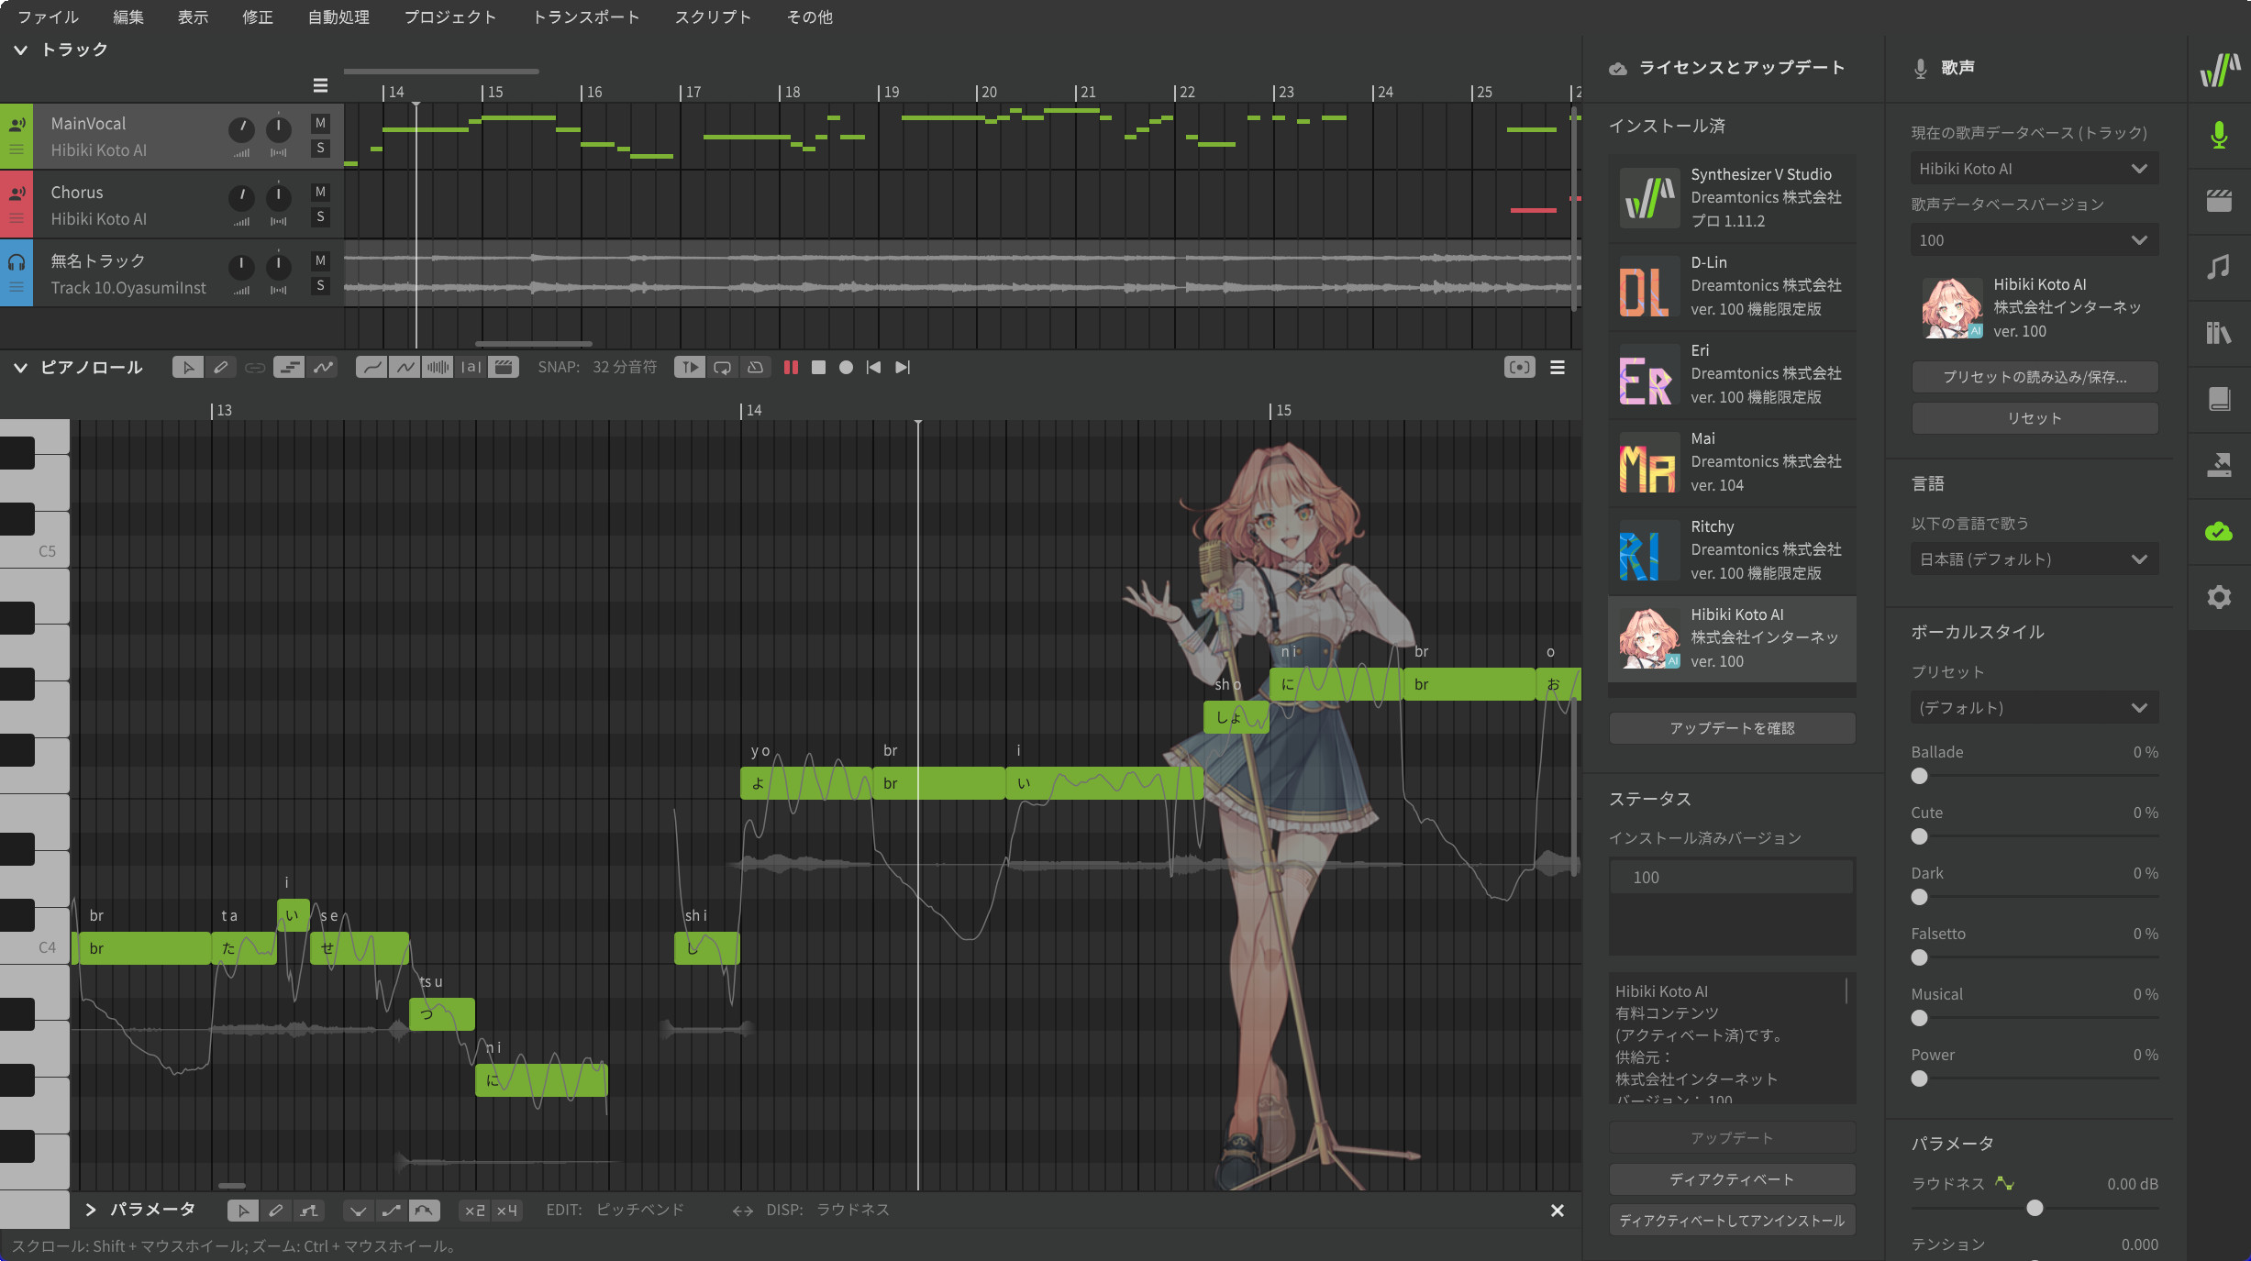Screen dimensions: 2251x1261
Task: Click the pitch-line icon with dots
Action: 323,367
